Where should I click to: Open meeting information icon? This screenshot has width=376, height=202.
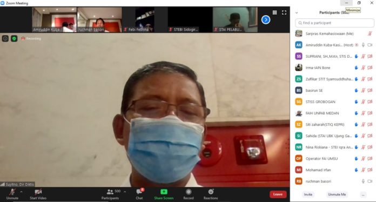pyautogui.click(x=5, y=38)
